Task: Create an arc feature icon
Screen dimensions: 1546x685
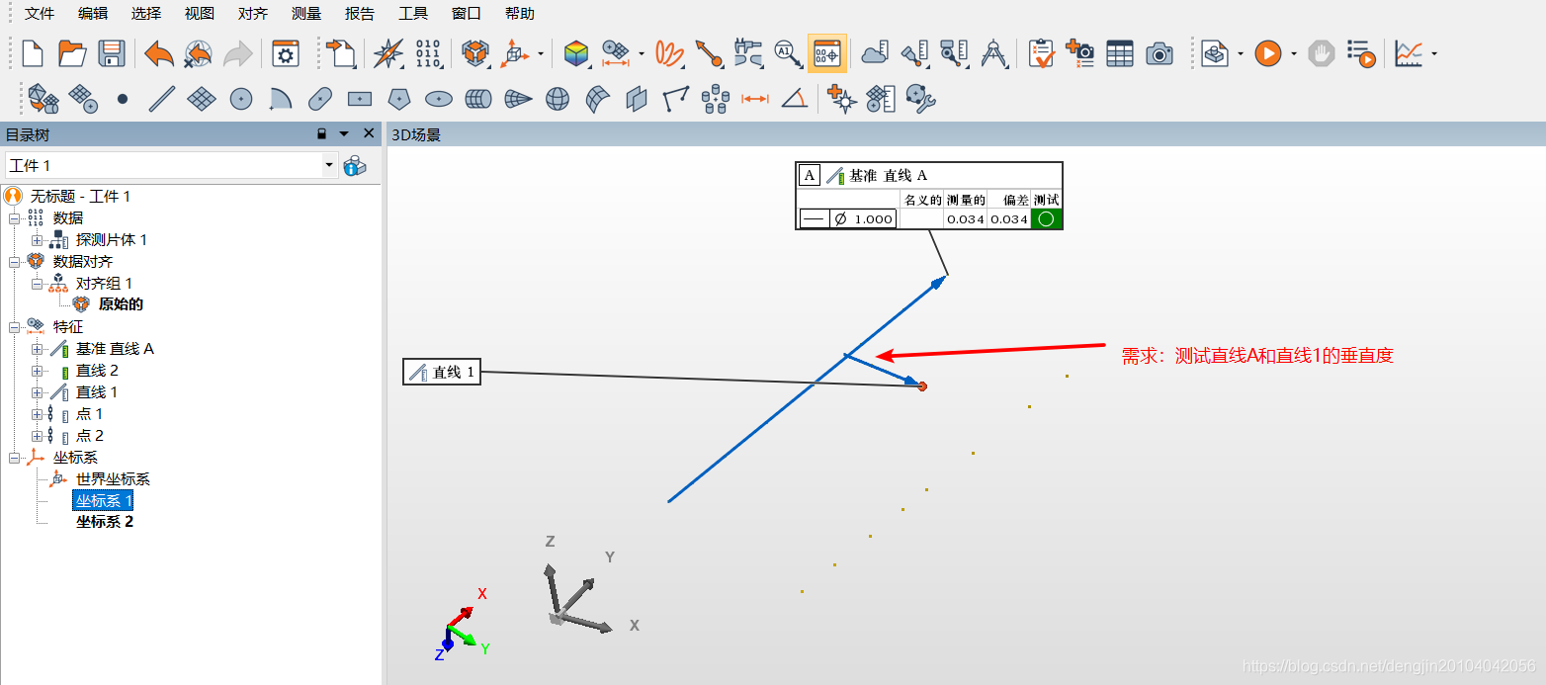Action: [x=281, y=99]
